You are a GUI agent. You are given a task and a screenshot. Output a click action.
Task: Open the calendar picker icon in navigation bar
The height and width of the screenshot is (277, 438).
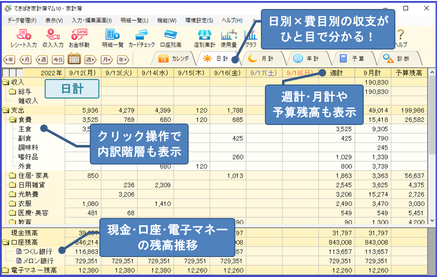coord(74,58)
